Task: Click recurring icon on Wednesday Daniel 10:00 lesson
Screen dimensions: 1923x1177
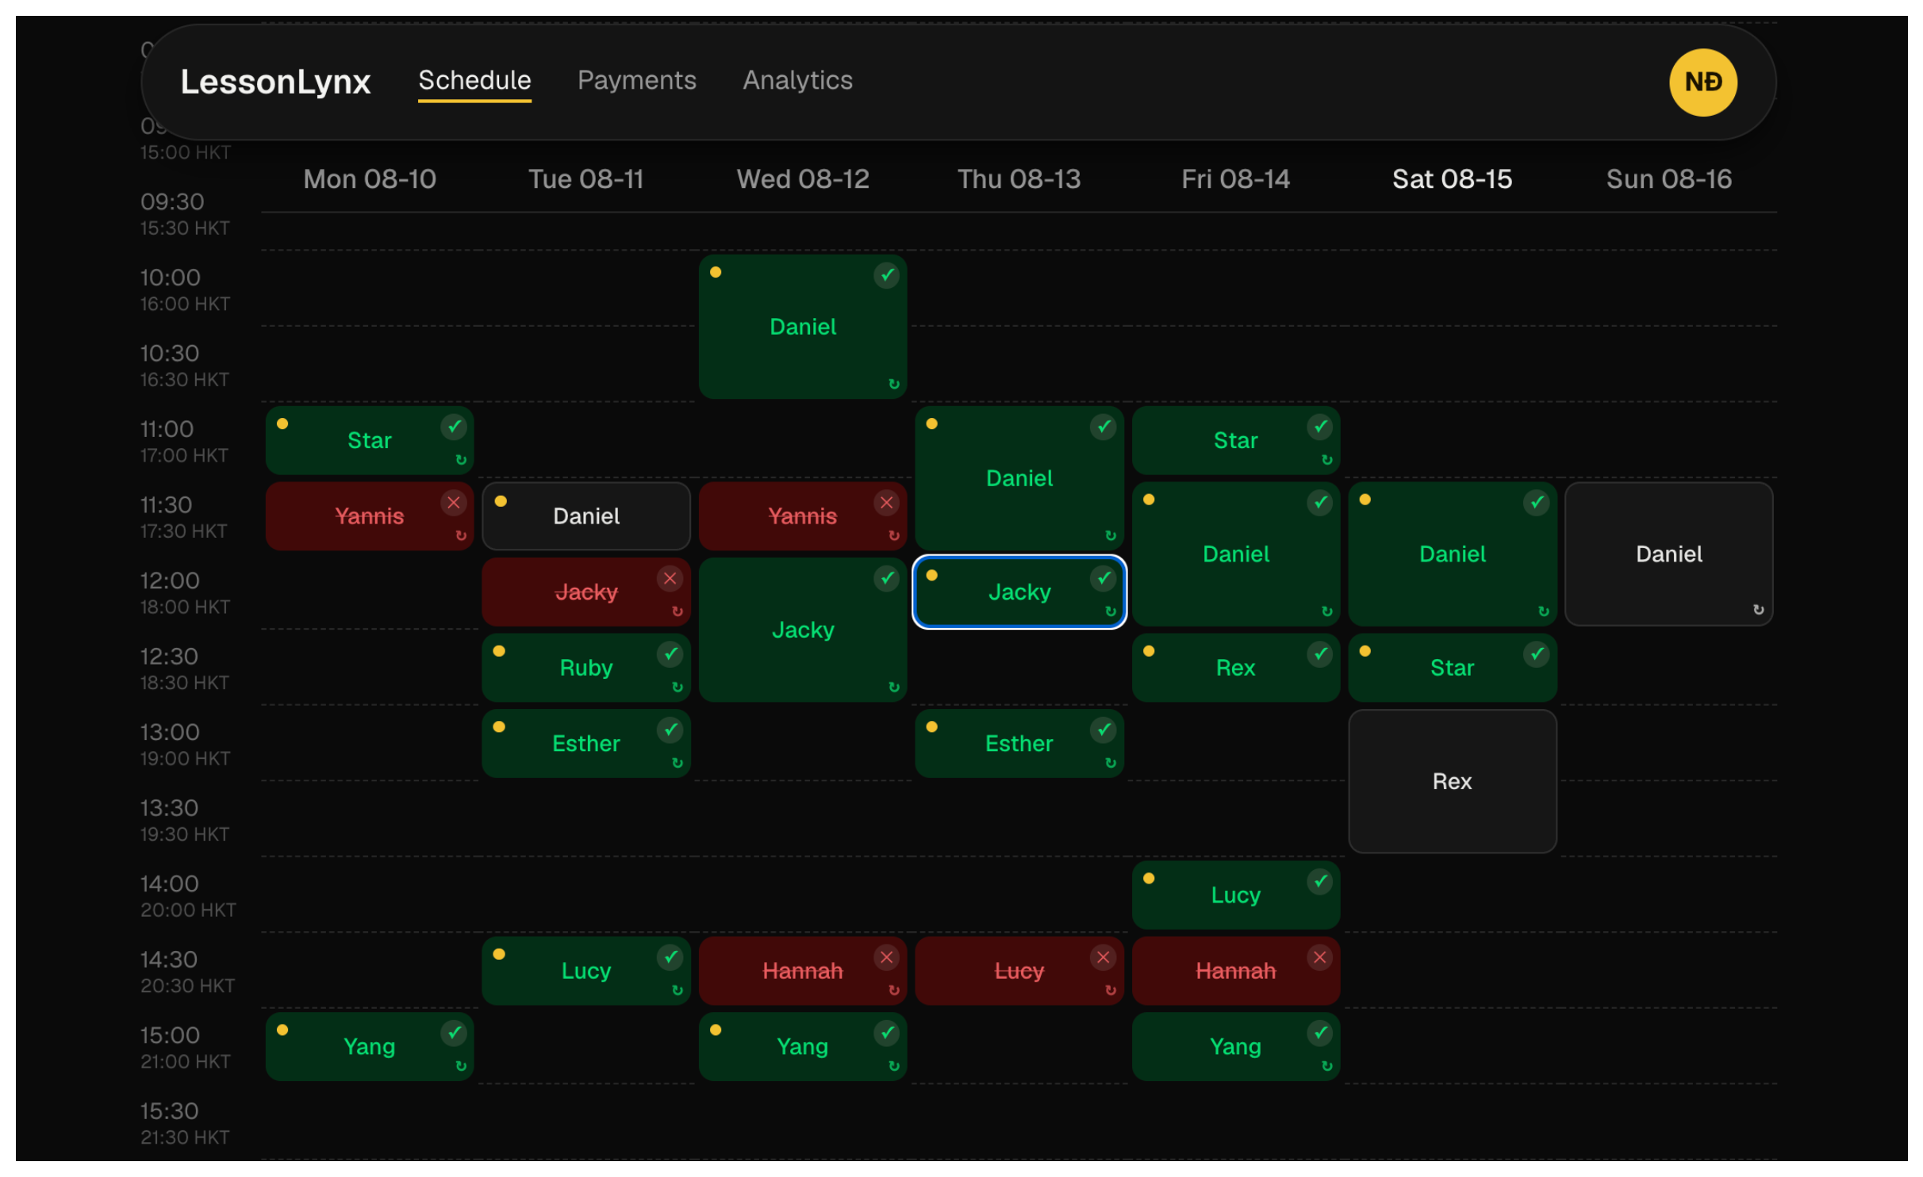Action: 893,384
